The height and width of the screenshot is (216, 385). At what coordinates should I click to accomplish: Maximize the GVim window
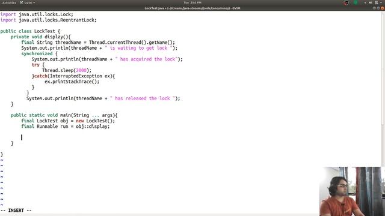point(378,8)
